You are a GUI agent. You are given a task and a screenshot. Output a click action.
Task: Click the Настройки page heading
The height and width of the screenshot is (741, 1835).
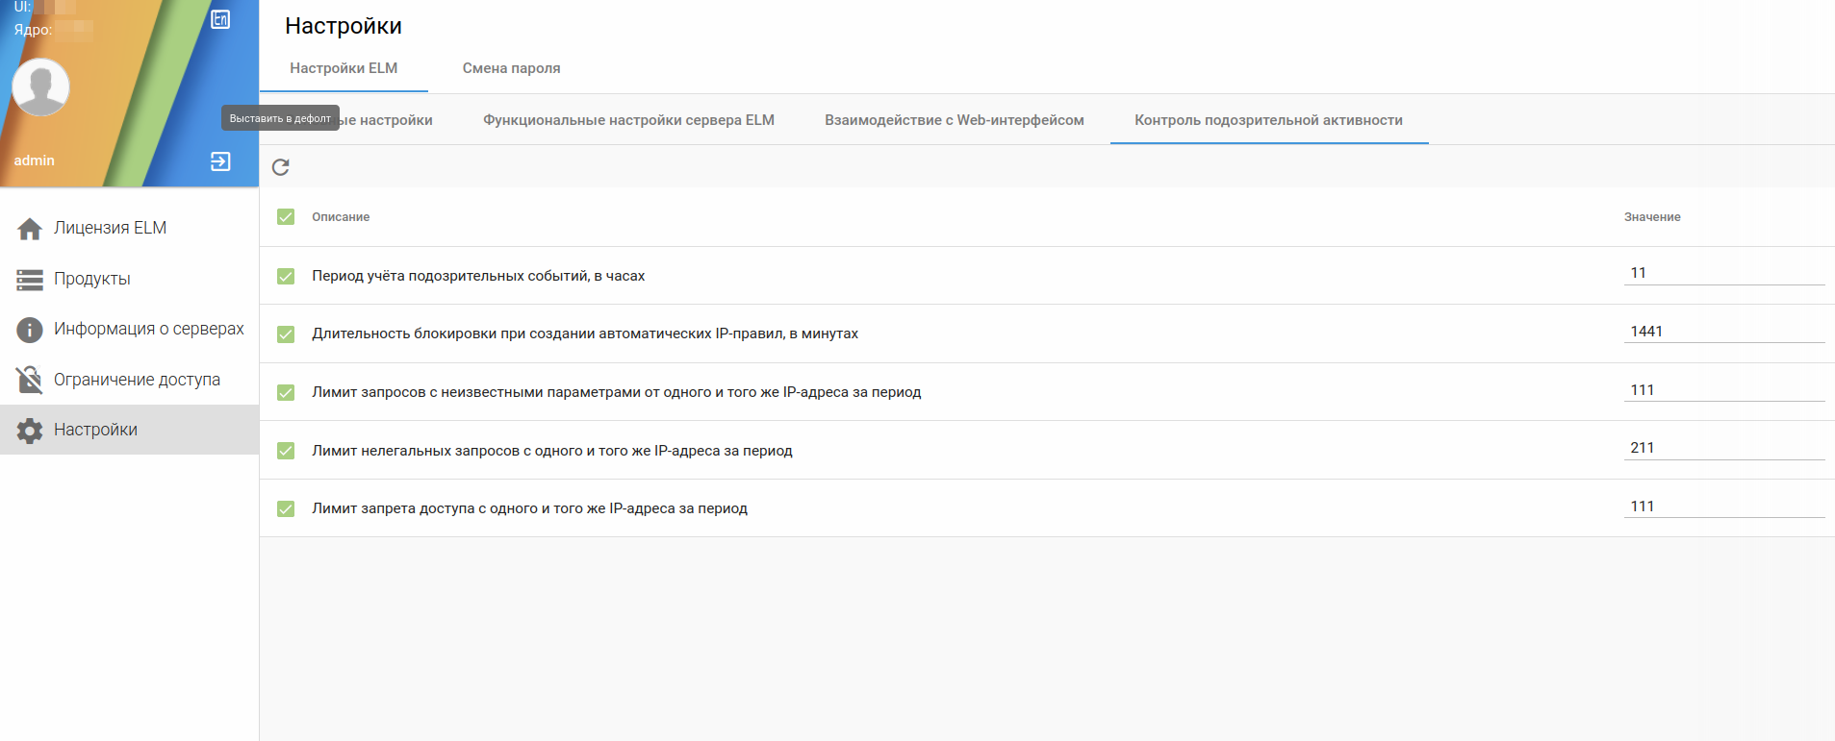pos(344,26)
